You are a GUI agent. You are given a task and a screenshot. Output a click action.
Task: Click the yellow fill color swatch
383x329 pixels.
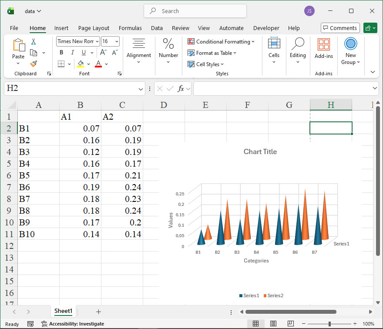pos(81,64)
